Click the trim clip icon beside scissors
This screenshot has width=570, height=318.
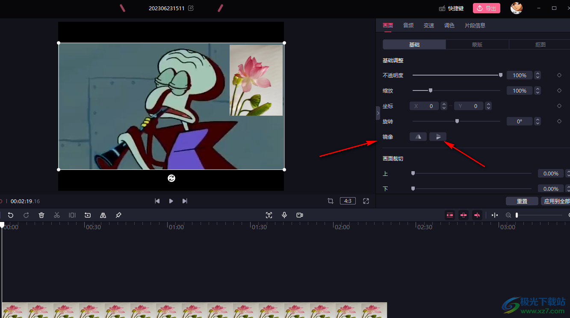tap(72, 215)
